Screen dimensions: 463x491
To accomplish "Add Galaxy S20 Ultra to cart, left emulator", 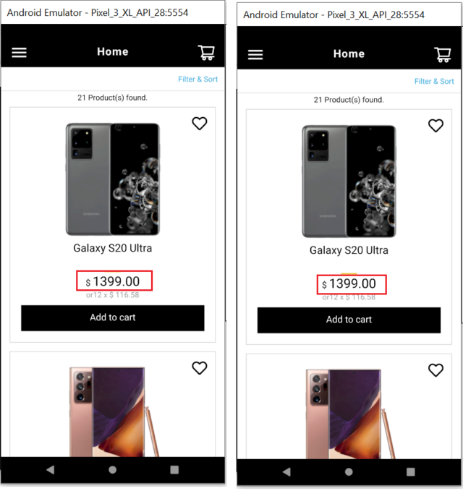I will point(112,318).
